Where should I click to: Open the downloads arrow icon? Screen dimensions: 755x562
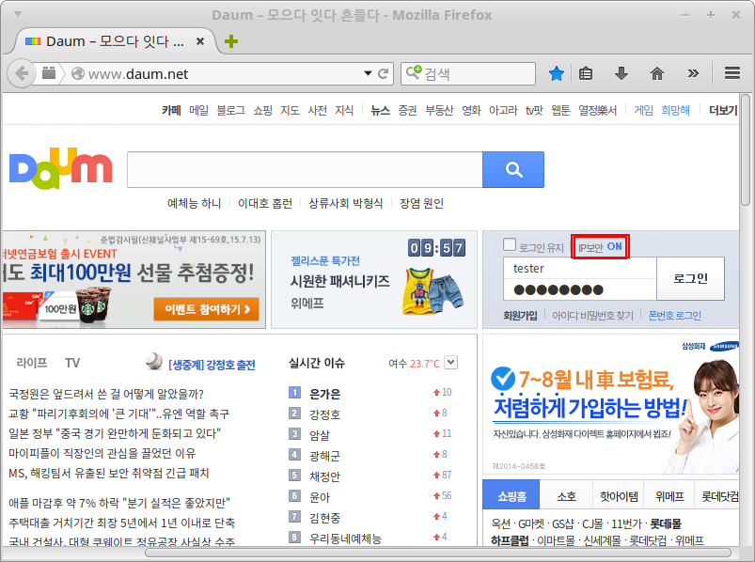coord(621,73)
